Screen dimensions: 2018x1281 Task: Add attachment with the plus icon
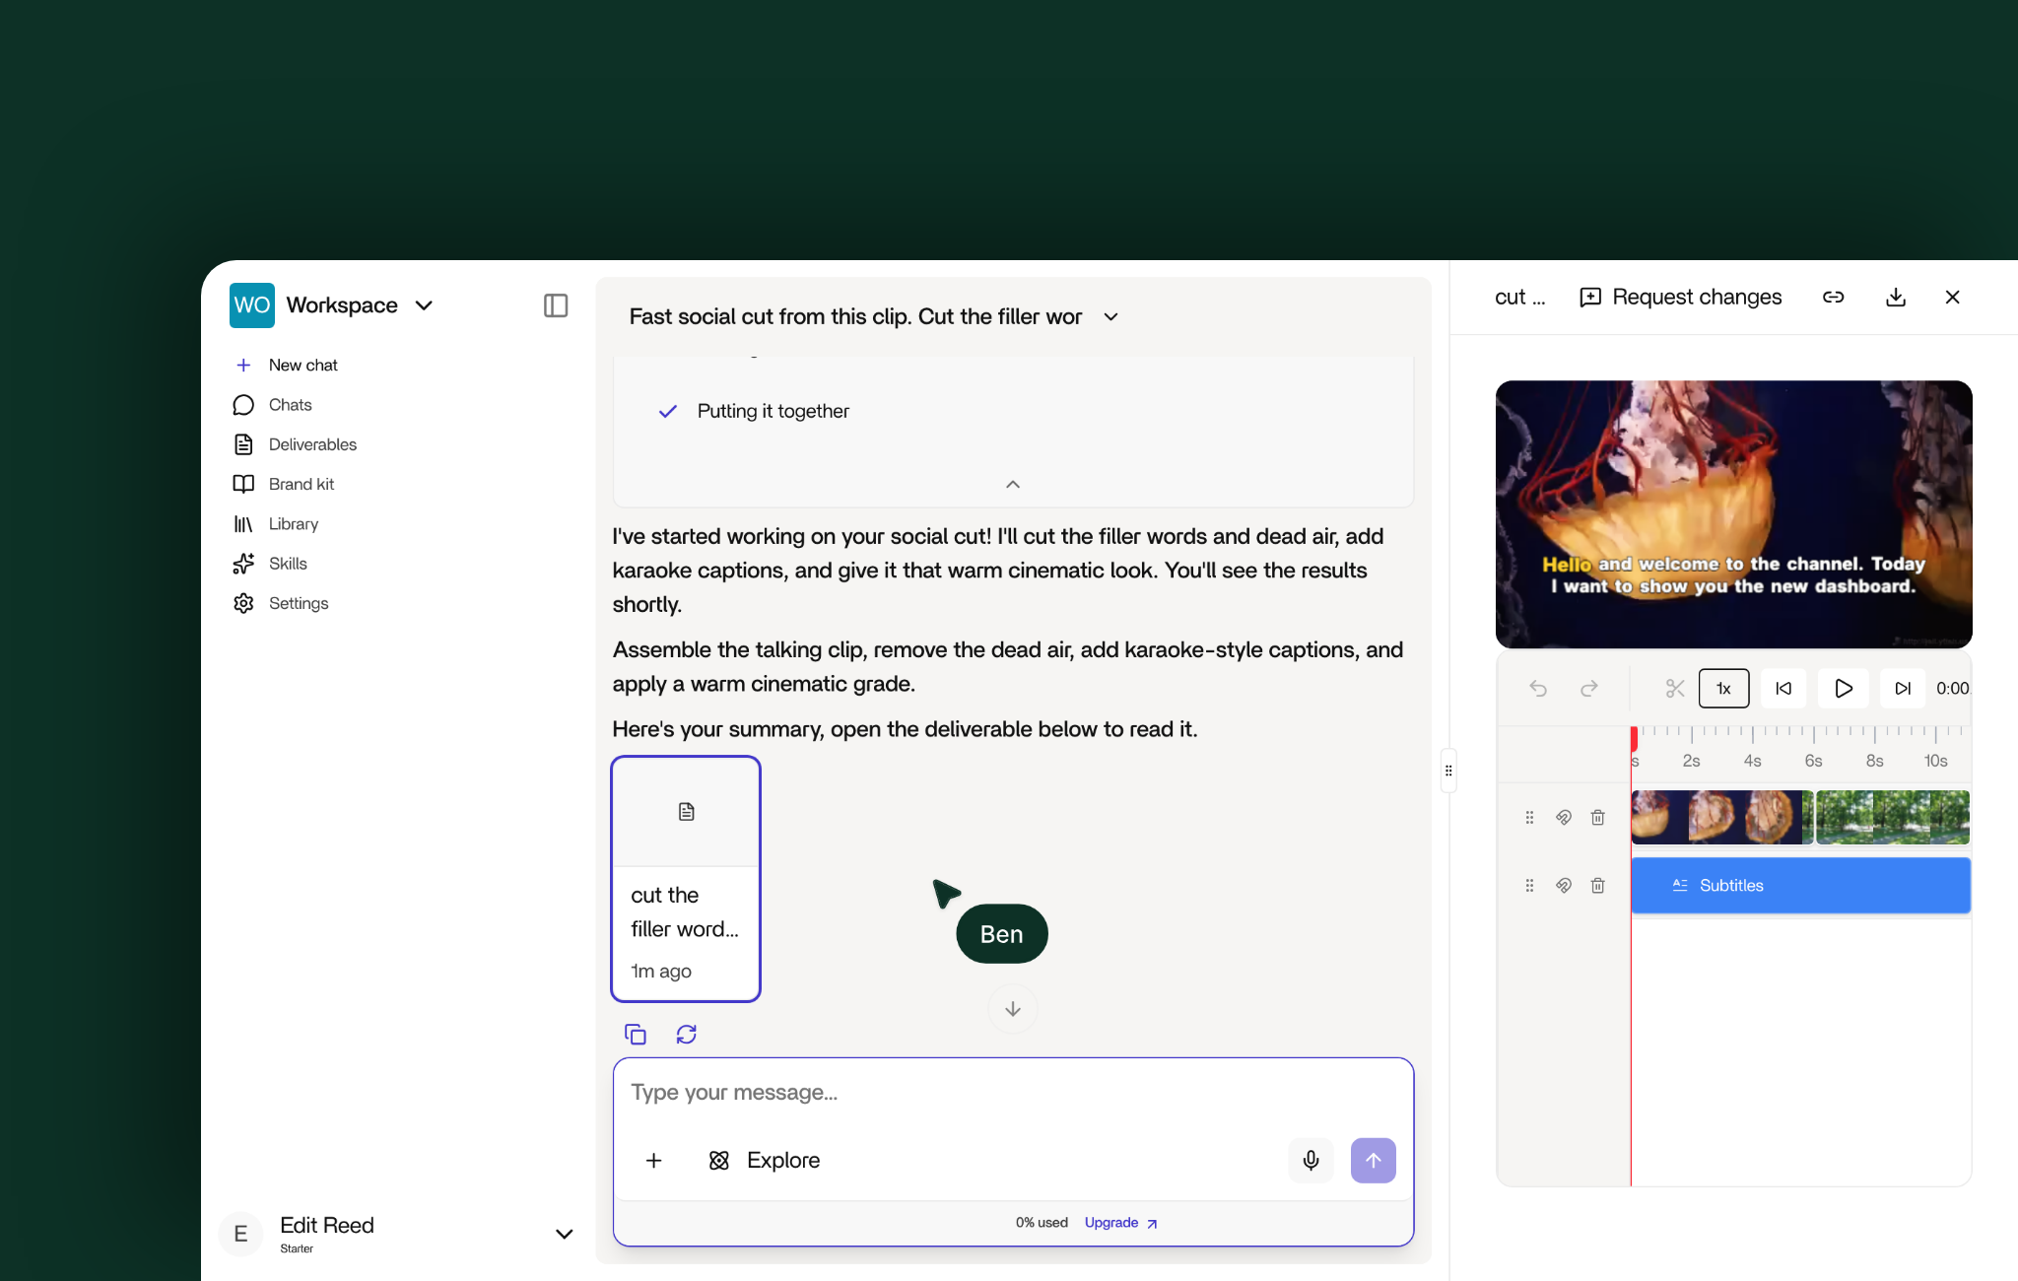point(654,1160)
